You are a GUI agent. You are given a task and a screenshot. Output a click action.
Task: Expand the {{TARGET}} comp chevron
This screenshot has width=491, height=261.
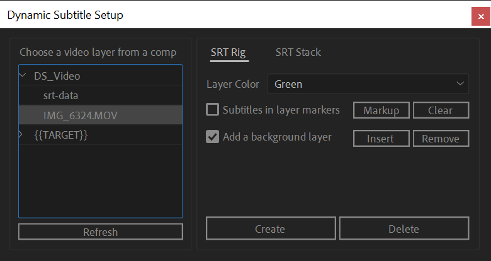(21, 135)
